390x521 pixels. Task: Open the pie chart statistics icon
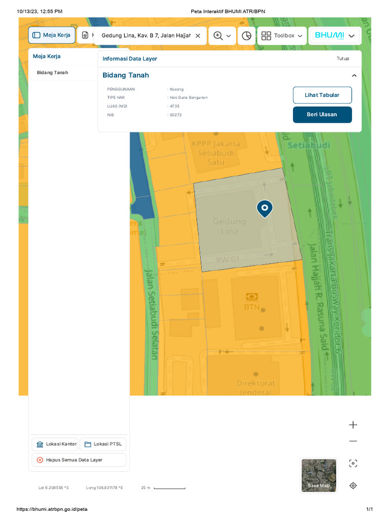point(246,36)
